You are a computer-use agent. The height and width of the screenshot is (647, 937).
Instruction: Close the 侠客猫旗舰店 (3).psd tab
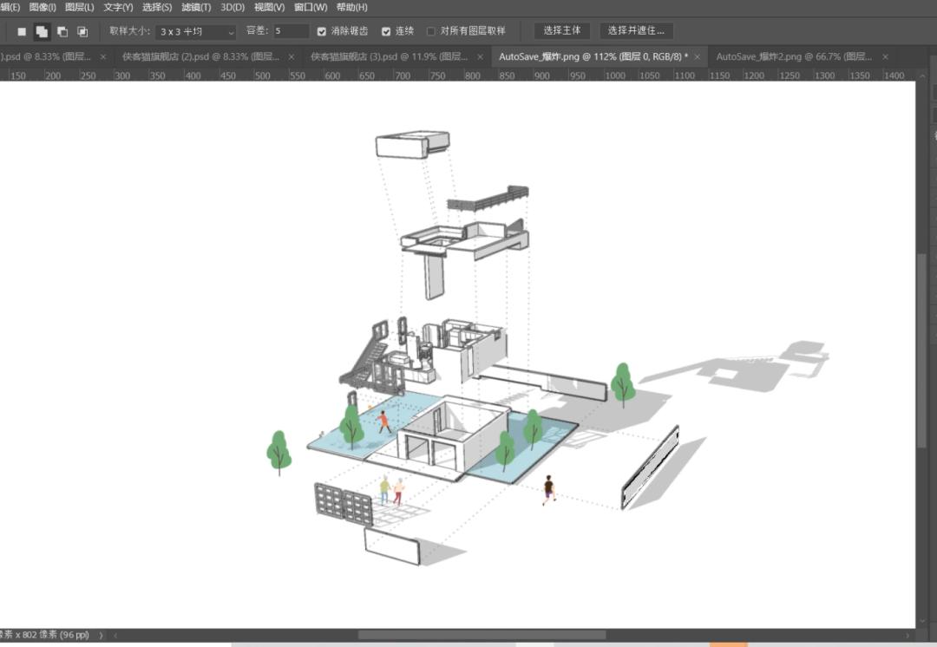(x=481, y=57)
